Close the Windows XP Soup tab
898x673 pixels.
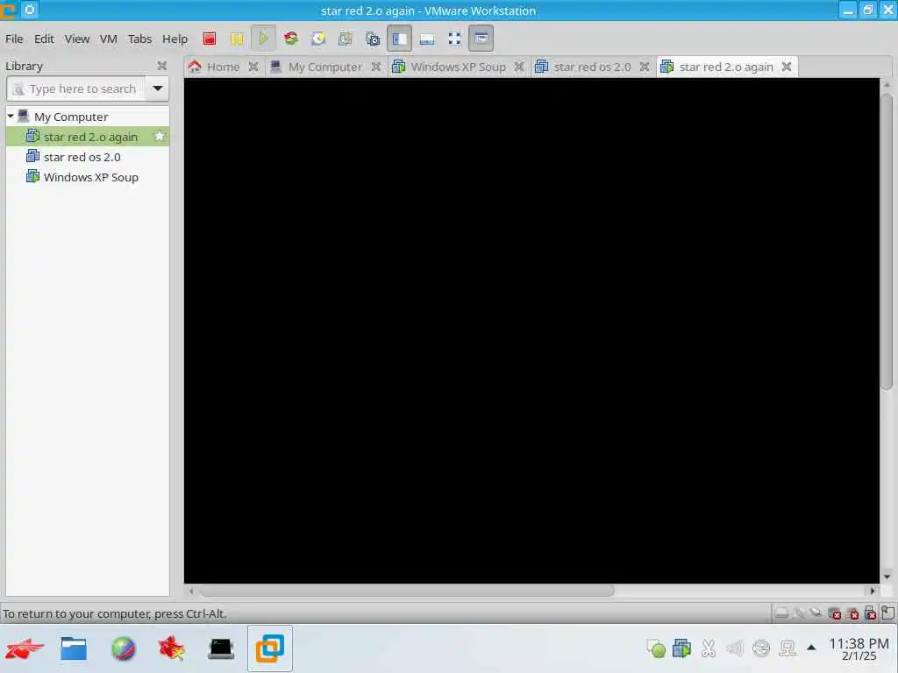[519, 67]
